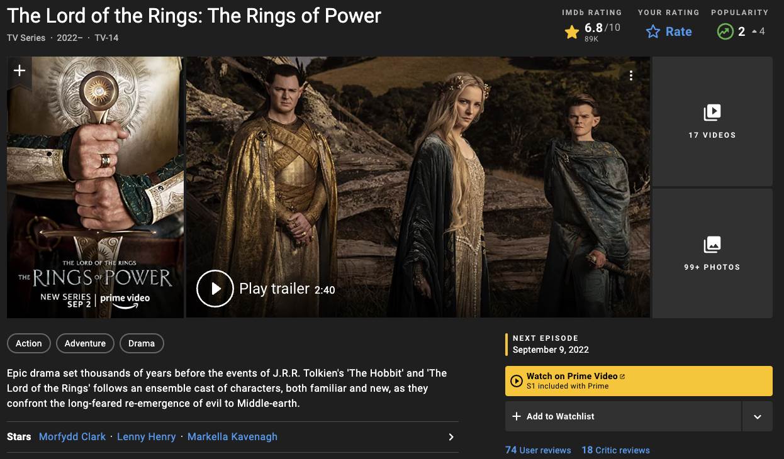The width and height of the screenshot is (784, 459).
Task: Click the blue star Rate icon
Action: (653, 31)
